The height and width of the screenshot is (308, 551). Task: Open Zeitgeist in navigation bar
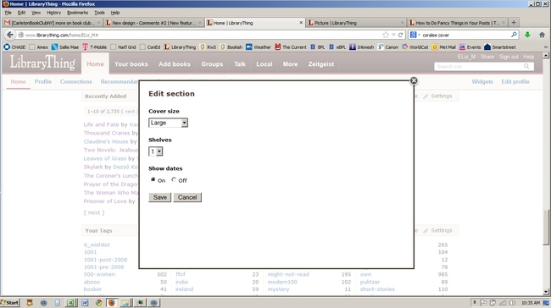click(x=320, y=64)
